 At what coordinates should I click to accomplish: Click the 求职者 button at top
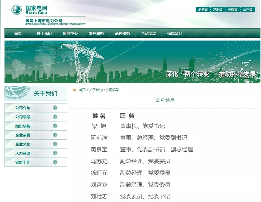(218, 9)
